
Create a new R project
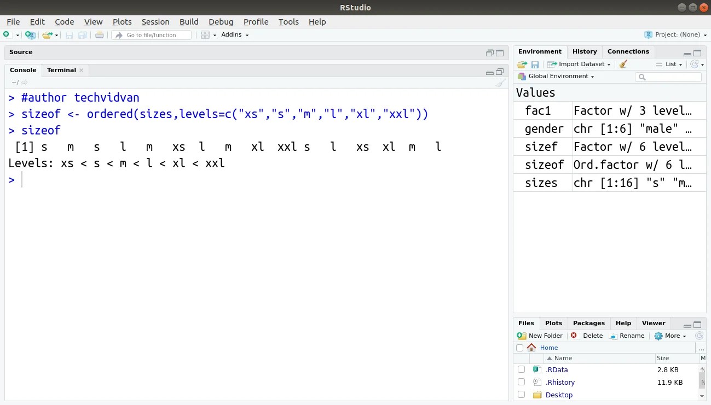pyautogui.click(x=30, y=35)
